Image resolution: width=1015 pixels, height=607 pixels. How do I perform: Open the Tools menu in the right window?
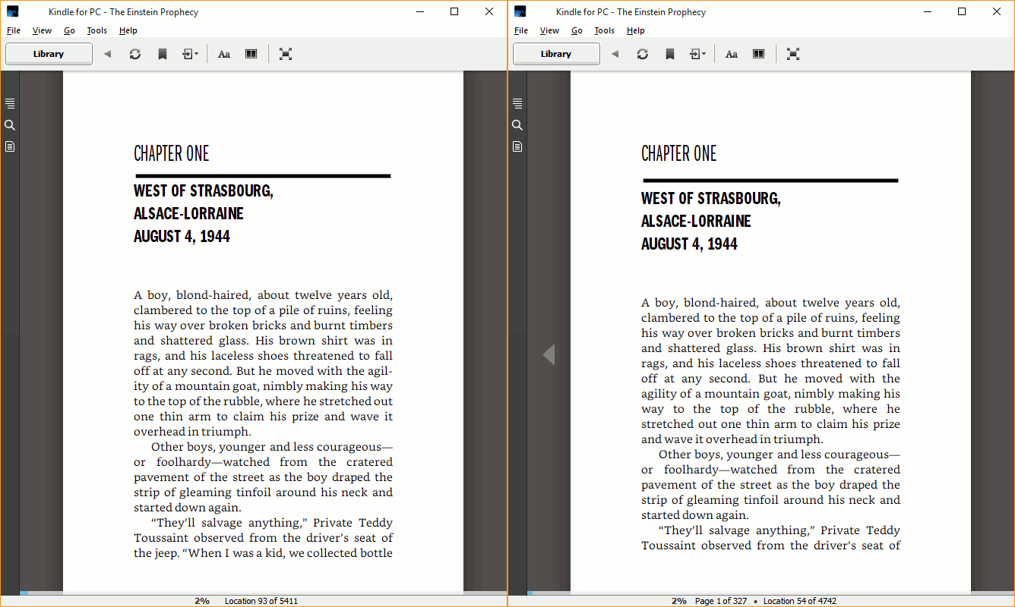tap(604, 30)
